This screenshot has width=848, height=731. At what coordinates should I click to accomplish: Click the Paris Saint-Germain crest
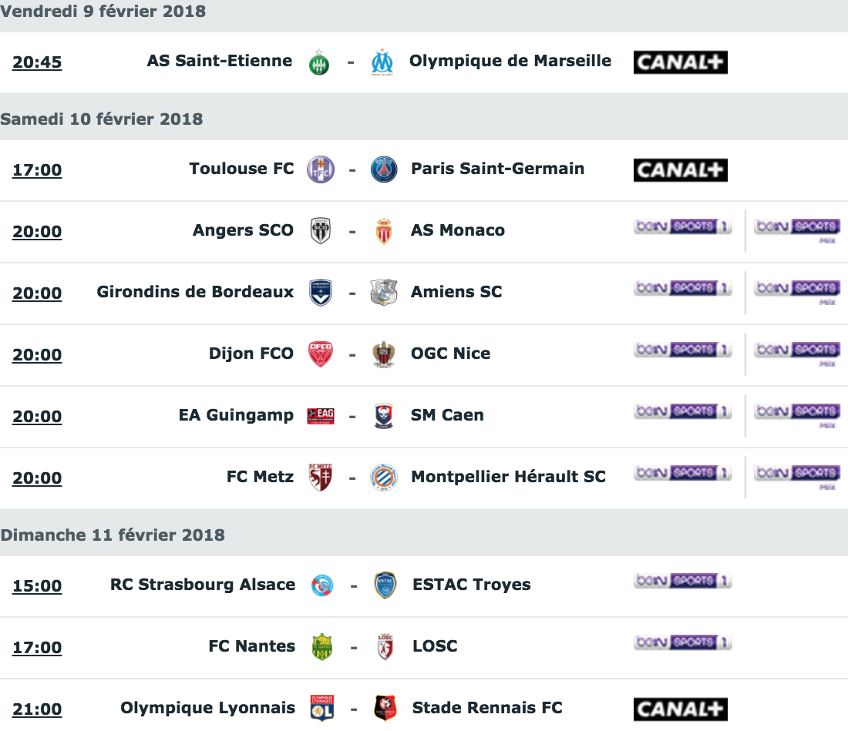pos(384,169)
